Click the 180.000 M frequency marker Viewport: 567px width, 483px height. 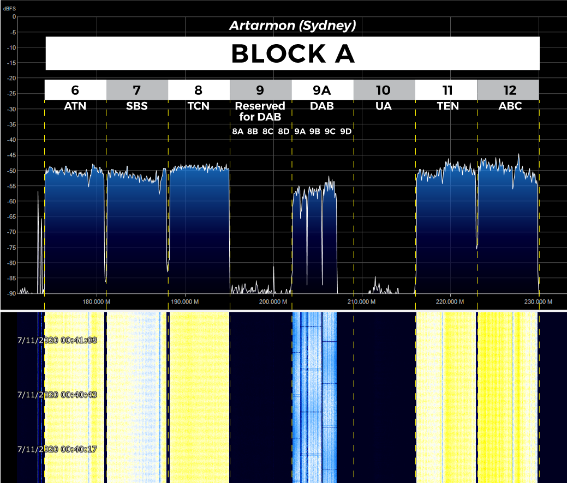click(97, 301)
